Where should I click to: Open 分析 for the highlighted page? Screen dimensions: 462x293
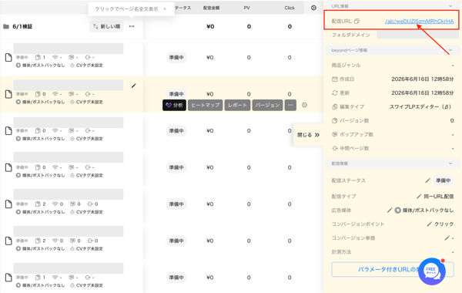tap(174, 105)
